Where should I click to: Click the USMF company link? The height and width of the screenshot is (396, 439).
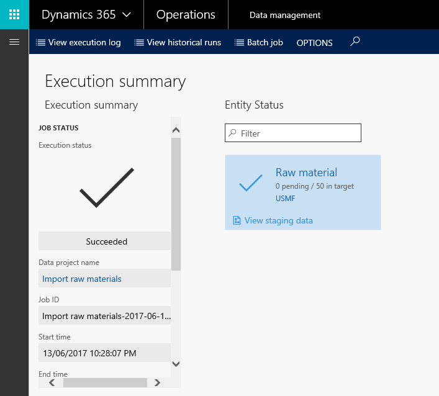pos(286,198)
